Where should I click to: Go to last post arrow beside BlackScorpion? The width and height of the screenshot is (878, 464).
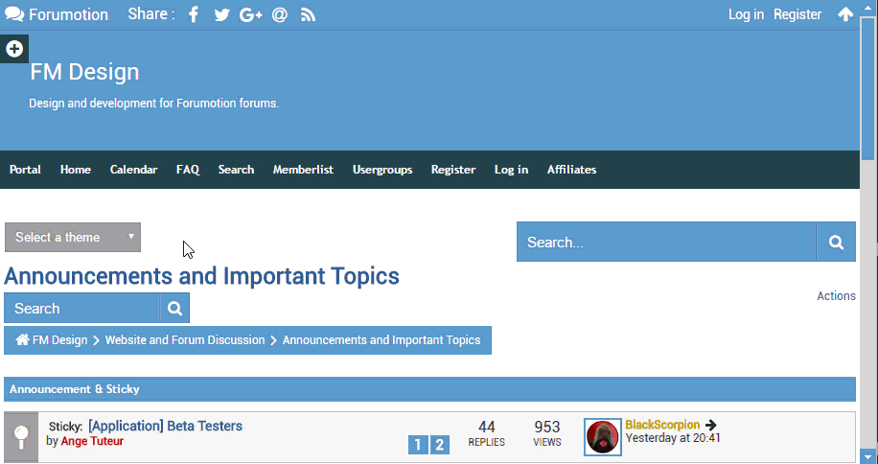point(710,425)
